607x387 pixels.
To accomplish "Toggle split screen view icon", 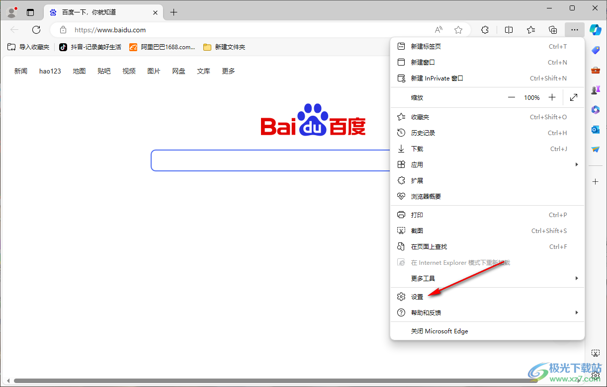I will pos(509,30).
